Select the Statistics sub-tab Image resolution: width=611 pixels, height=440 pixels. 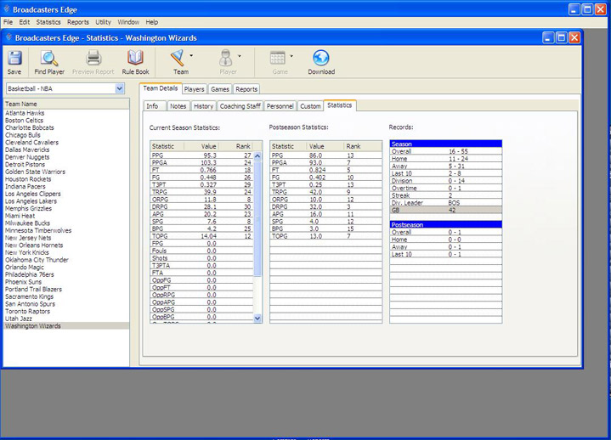pyautogui.click(x=339, y=105)
